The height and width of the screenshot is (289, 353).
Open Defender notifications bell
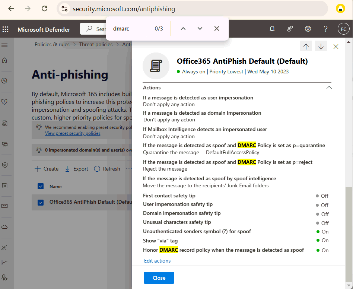click(272, 29)
